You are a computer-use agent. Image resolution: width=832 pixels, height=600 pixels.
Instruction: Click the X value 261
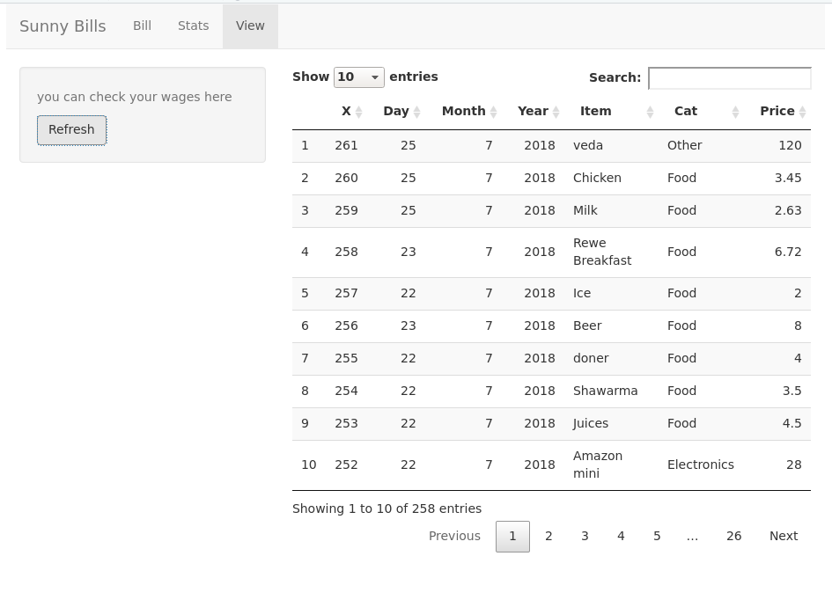click(346, 146)
